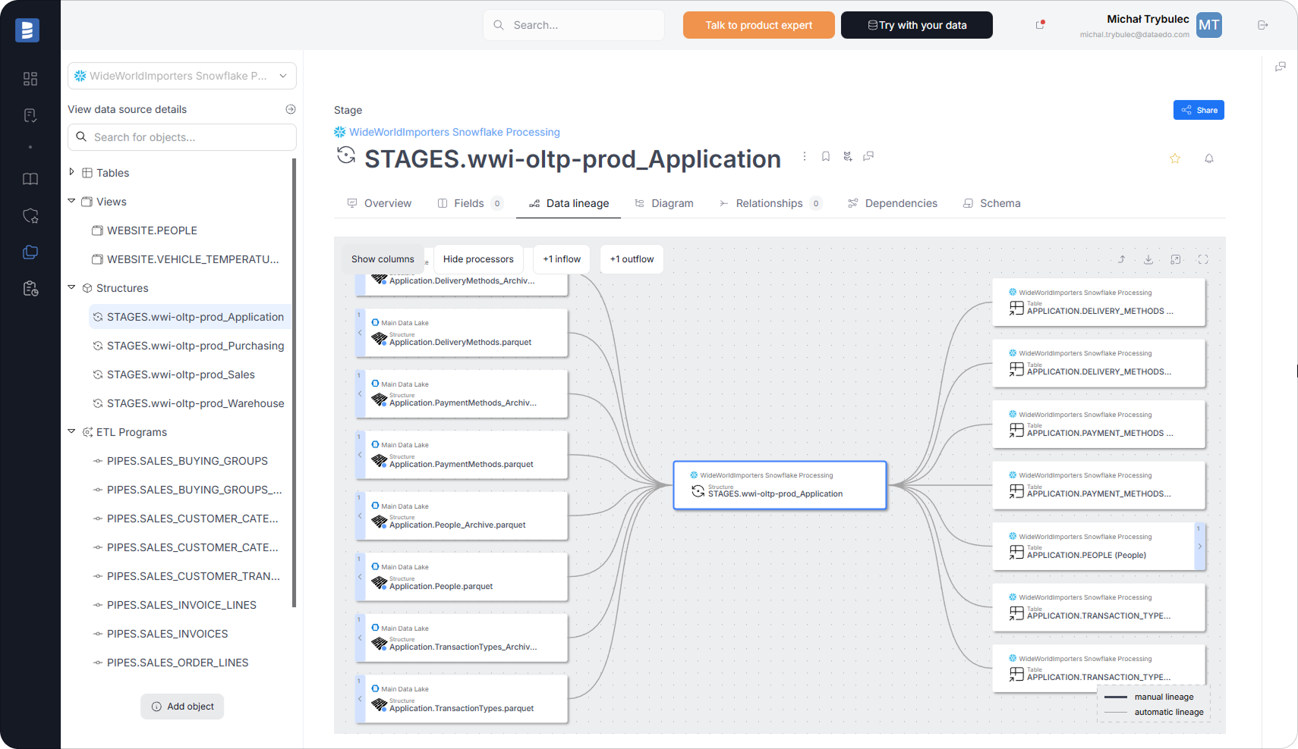Viewport: 1298px width, 749px height.
Task: Click the fullscreen icon in lineage canvas
Action: click(x=1203, y=259)
